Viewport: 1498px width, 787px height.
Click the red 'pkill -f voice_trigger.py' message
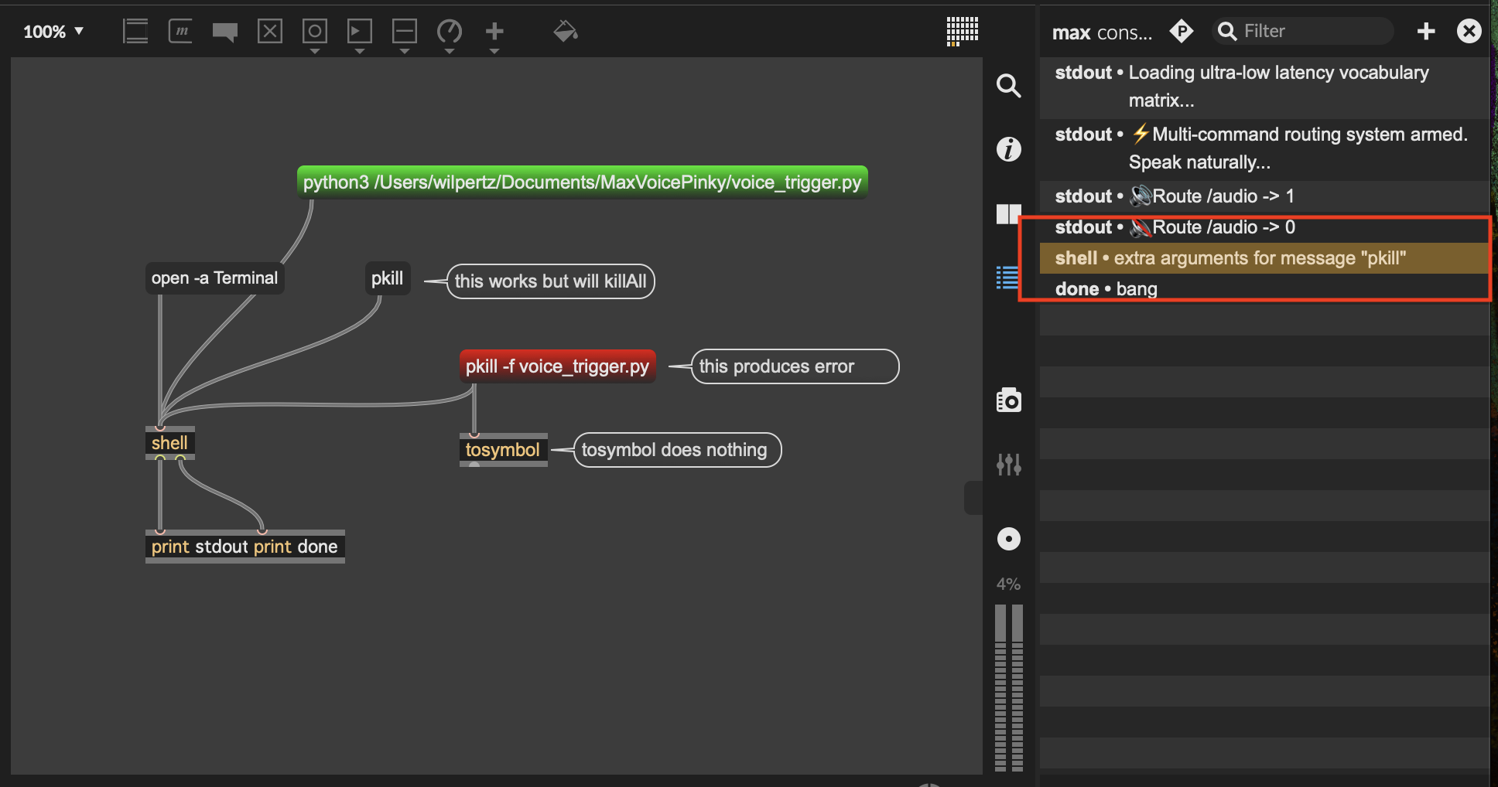[x=557, y=366]
